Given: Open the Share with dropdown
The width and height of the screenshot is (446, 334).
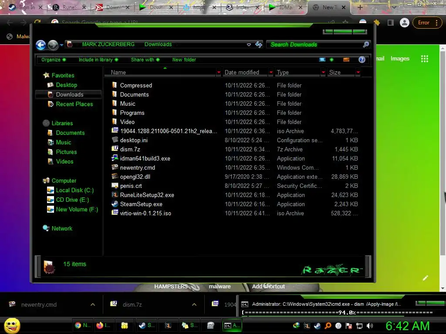Looking at the screenshot, I should tap(145, 60).
